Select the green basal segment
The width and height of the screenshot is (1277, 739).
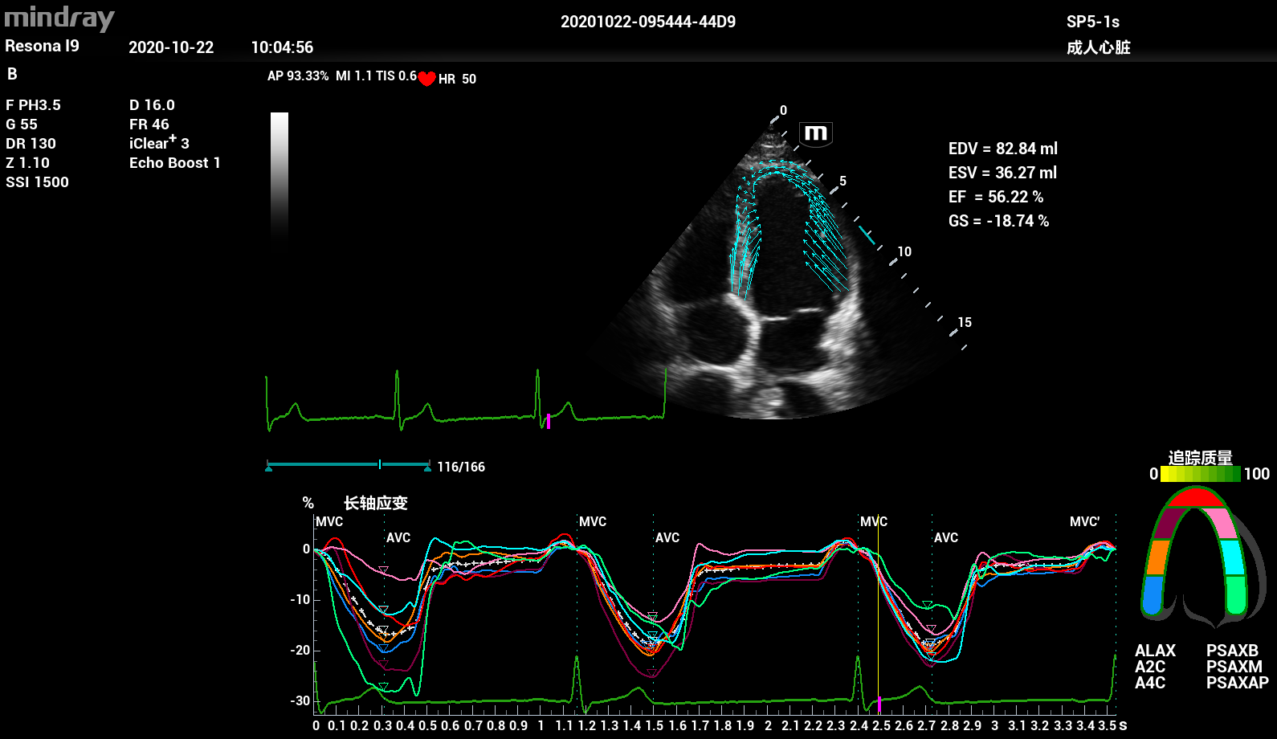coord(1236,595)
